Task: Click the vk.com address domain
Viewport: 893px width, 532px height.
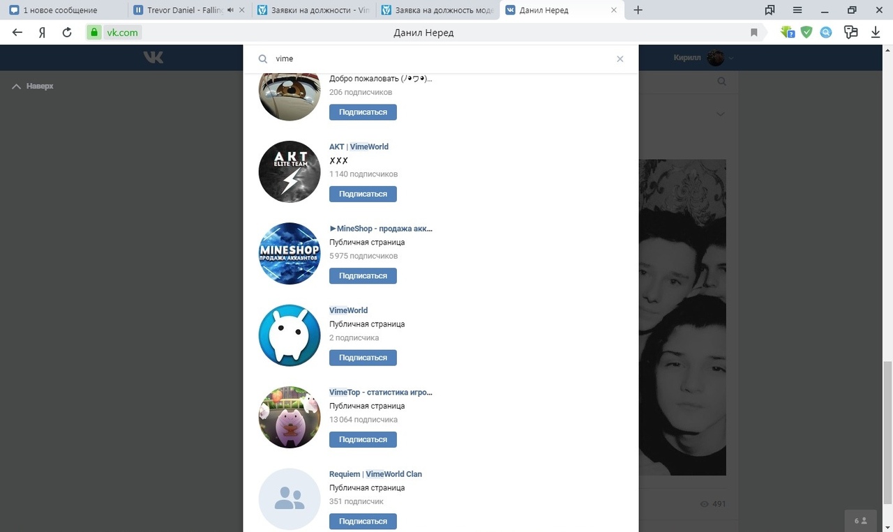Action: [x=122, y=32]
